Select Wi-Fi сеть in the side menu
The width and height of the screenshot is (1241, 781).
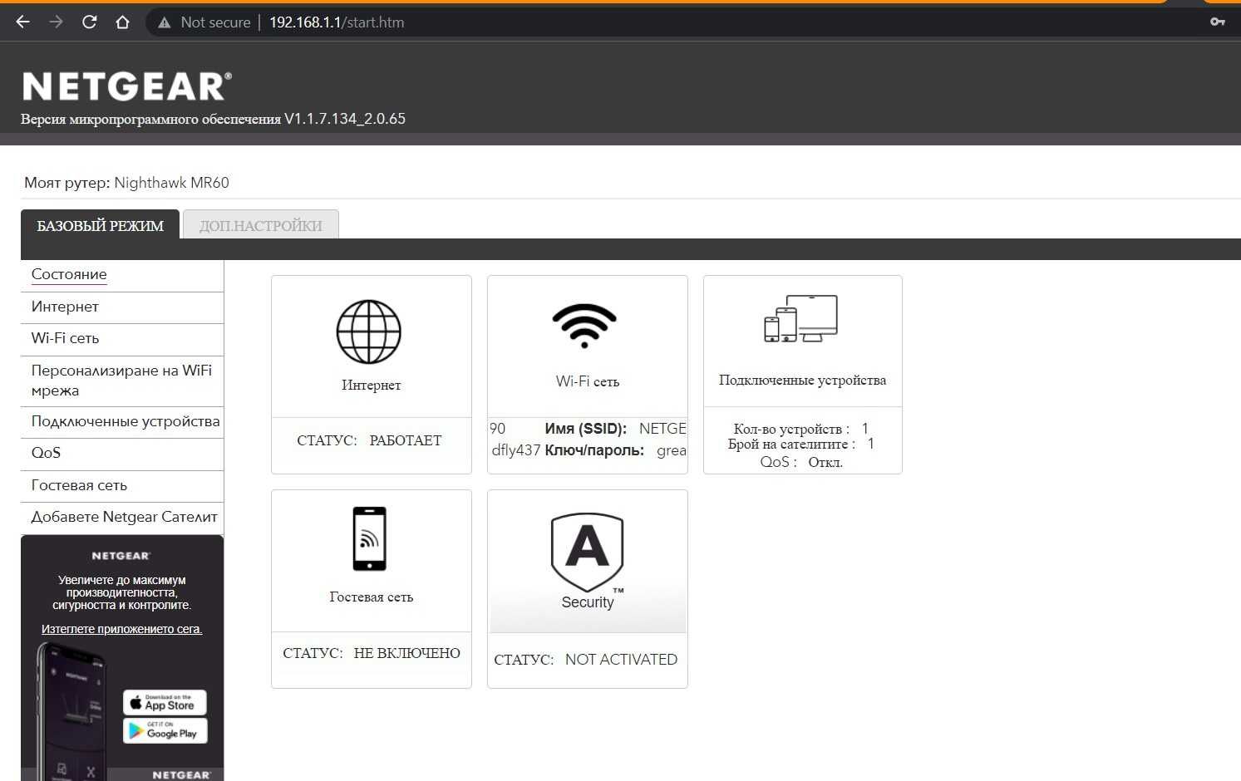point(65,338)
